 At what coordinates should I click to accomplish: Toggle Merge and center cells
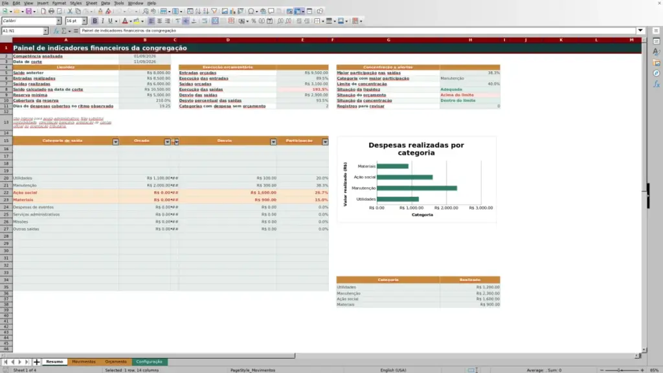[x=215, y=21]
